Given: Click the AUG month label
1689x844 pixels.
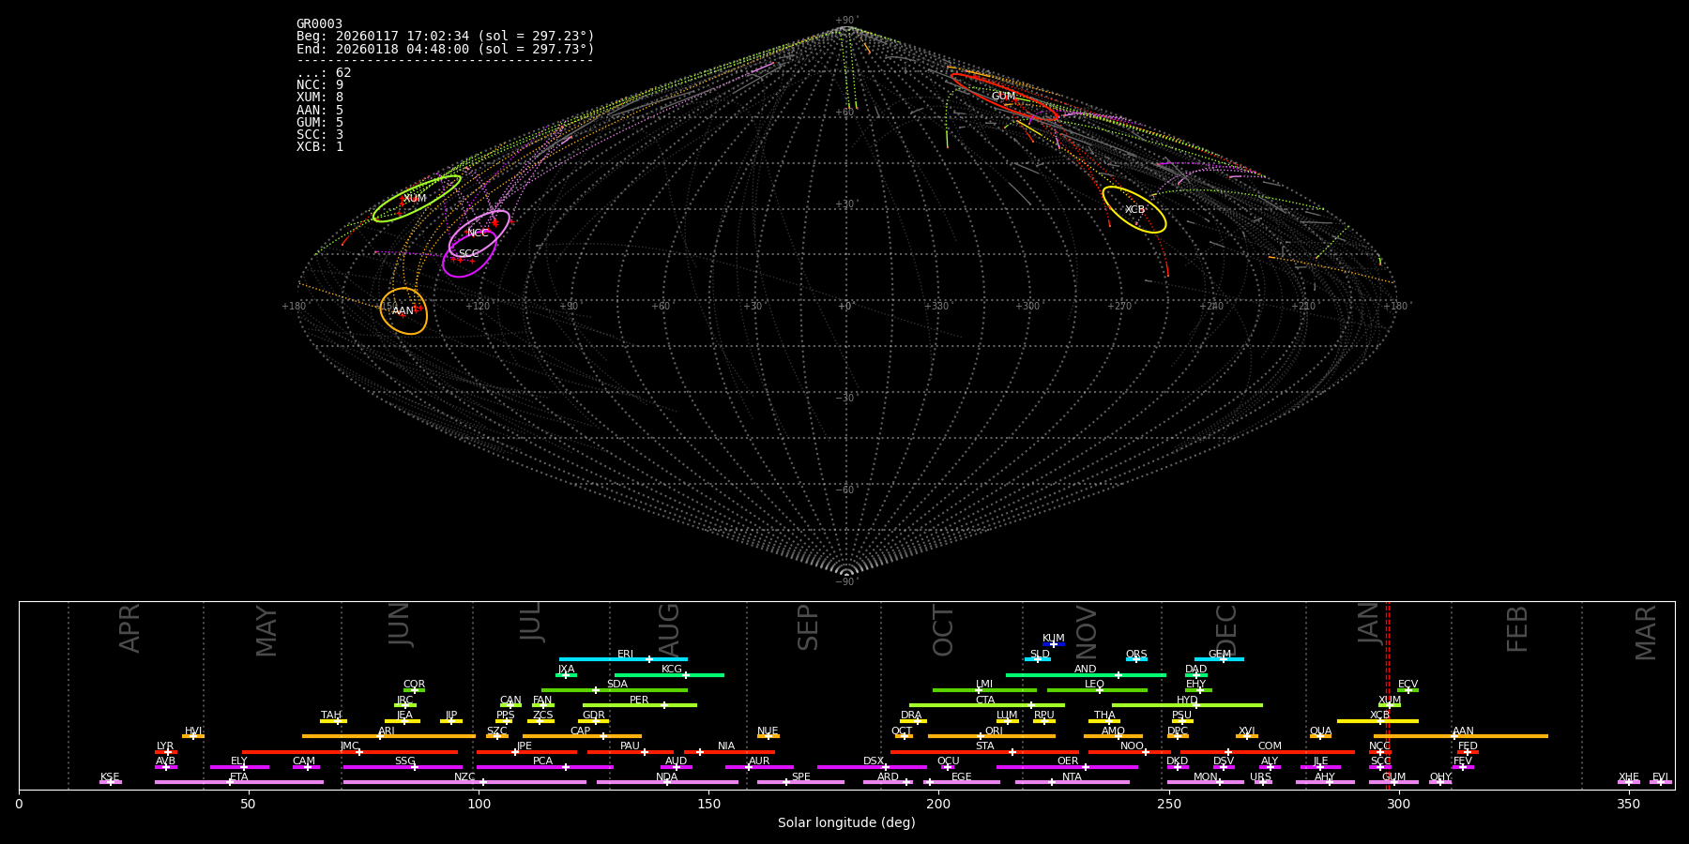Looking at the screenshot, I should click(x=669, y=628).
